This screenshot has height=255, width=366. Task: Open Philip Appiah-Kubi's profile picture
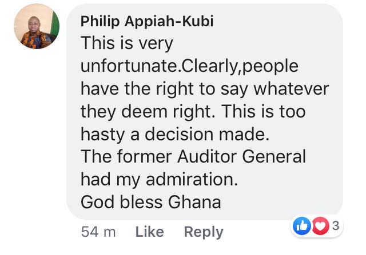pyautogui.click(x=37, y=26)
